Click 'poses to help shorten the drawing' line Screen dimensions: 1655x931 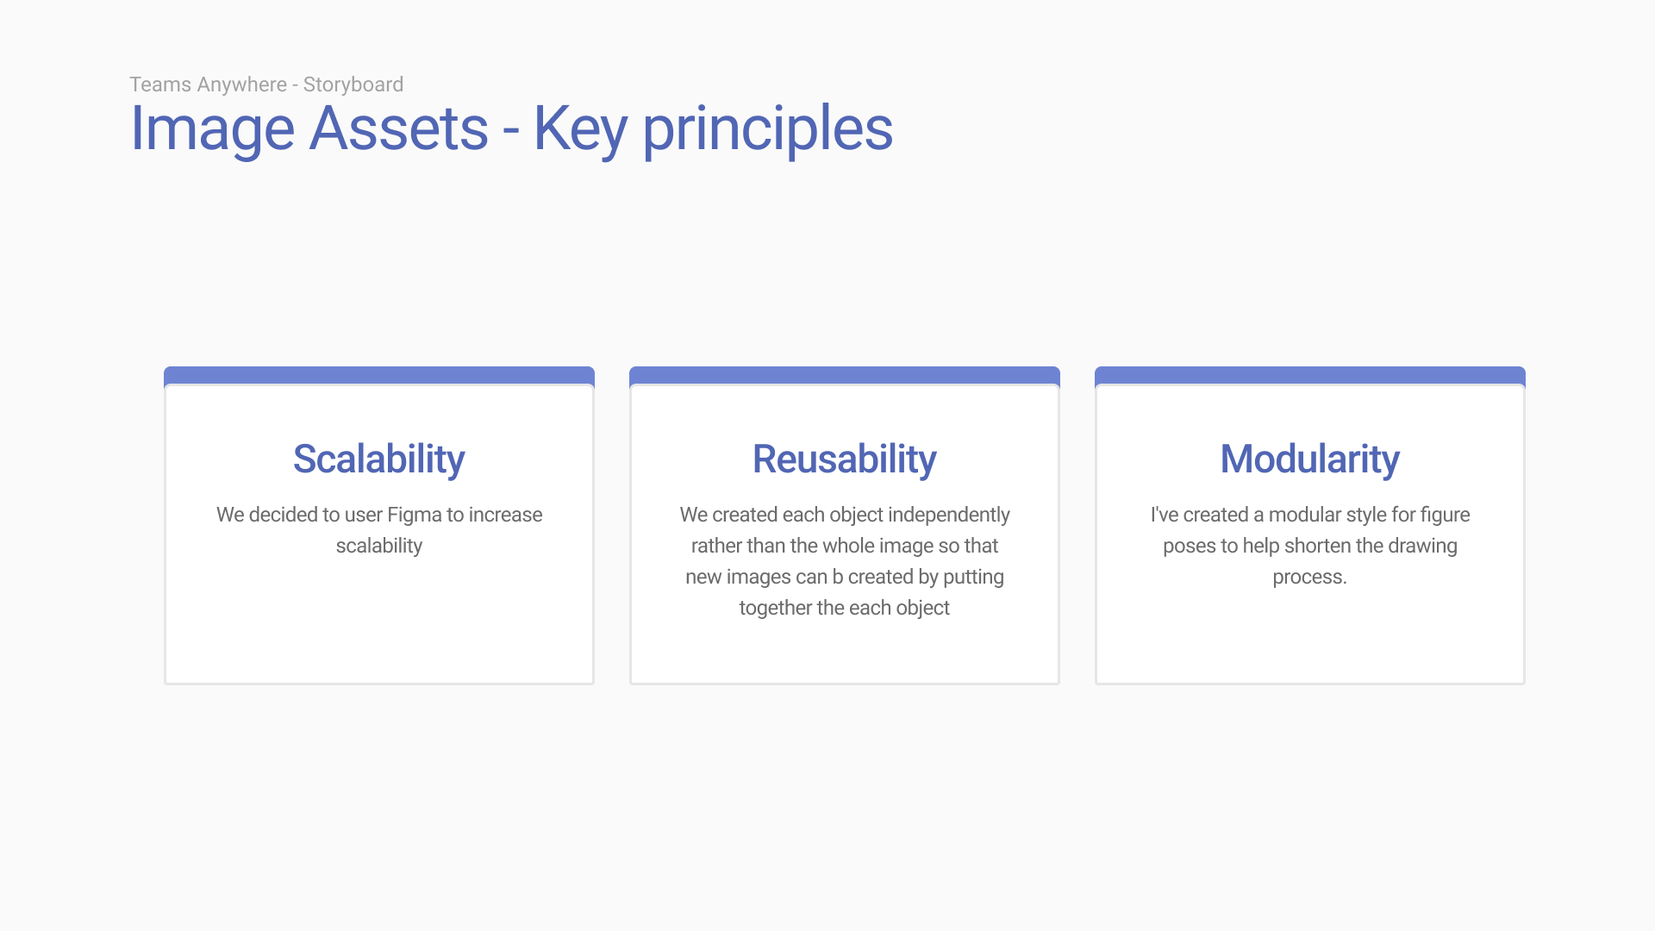pos(1310,546)
